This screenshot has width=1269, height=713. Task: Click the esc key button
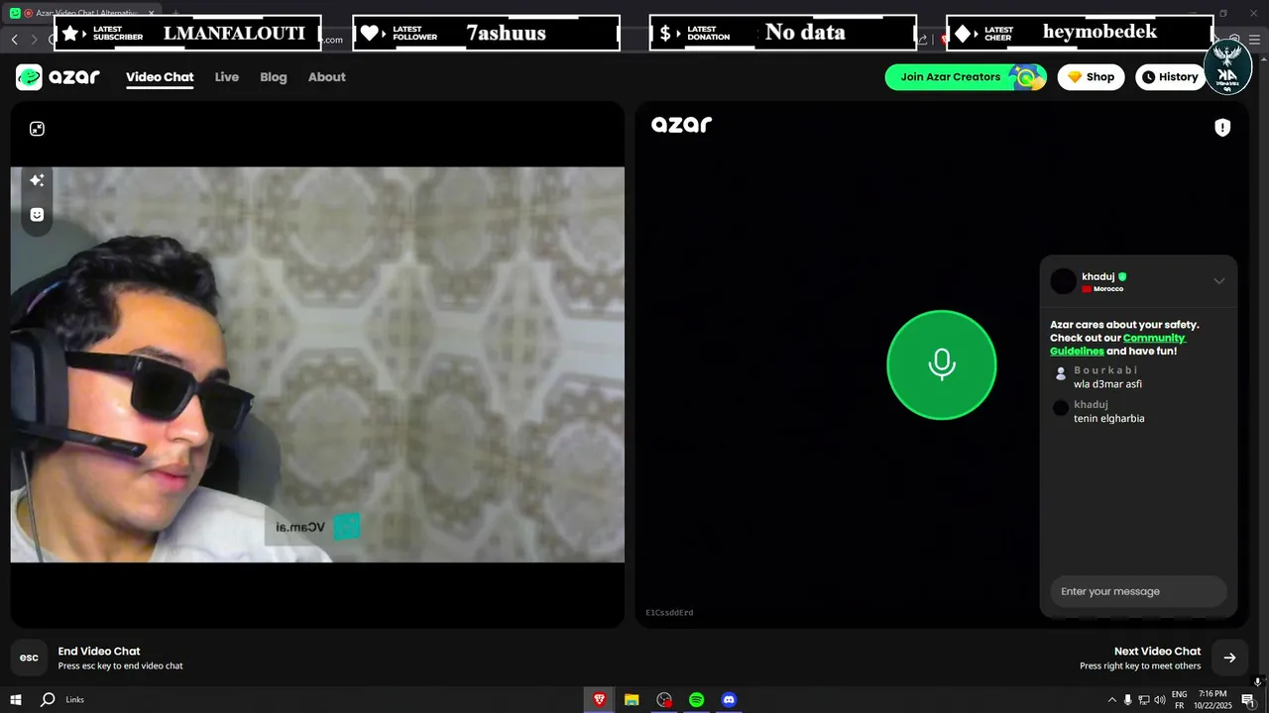point(30,658)
